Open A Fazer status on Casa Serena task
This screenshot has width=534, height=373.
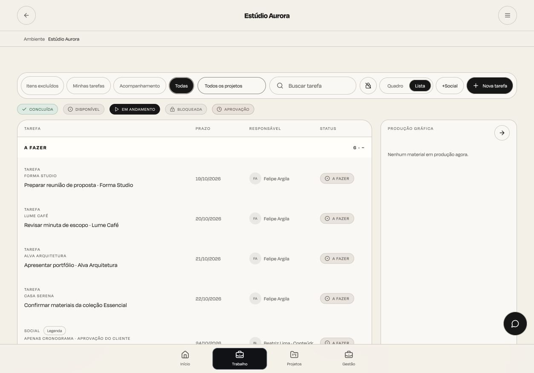tap(337, 298)
